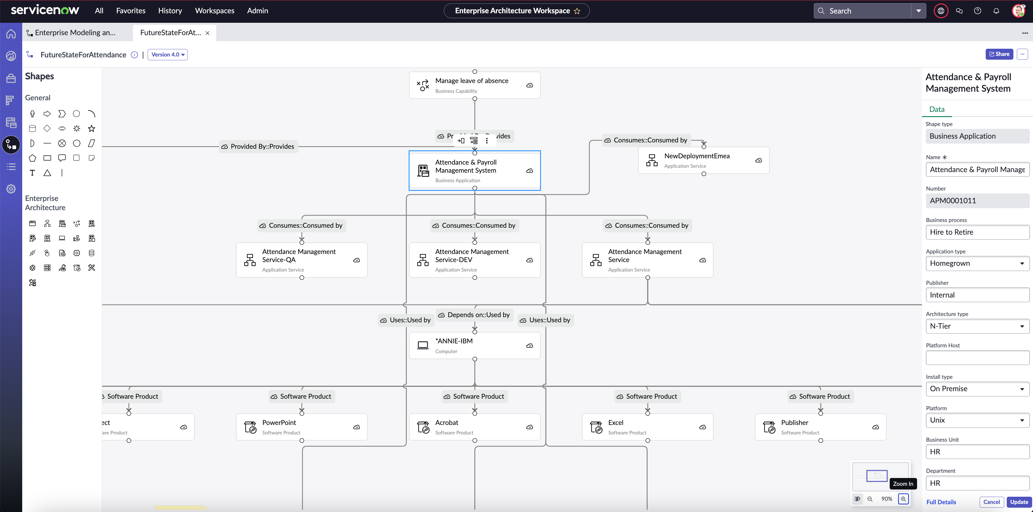This screenshot has height=512, width=1033.
Task: Open the Home icon in sidebar
Action: (x=11, y=34)
